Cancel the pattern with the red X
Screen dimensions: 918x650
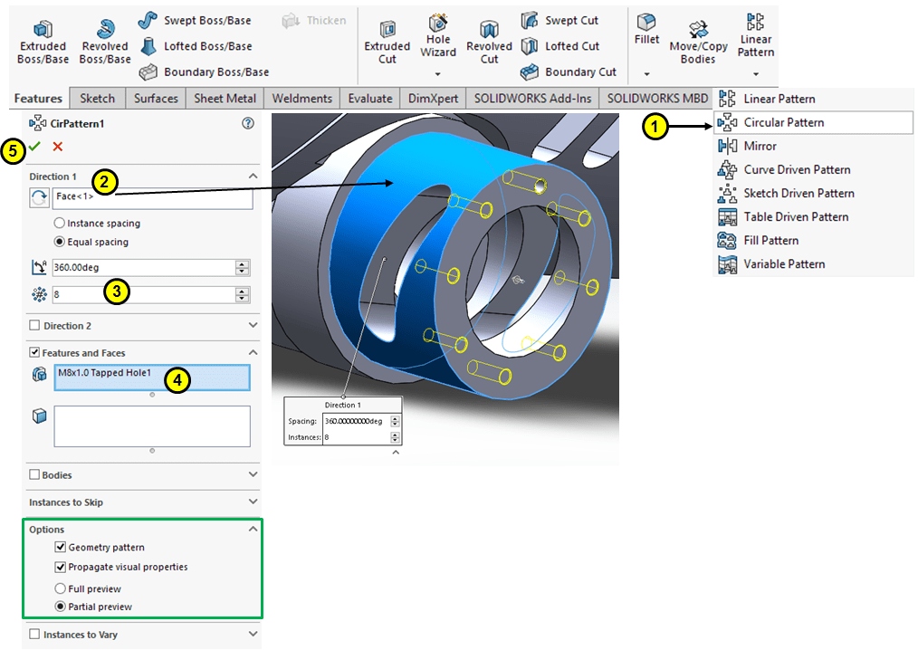tap(58, 147)
